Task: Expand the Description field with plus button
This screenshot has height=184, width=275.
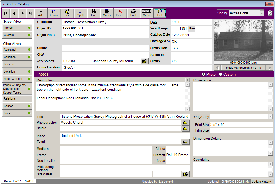Action: (187, 80)
